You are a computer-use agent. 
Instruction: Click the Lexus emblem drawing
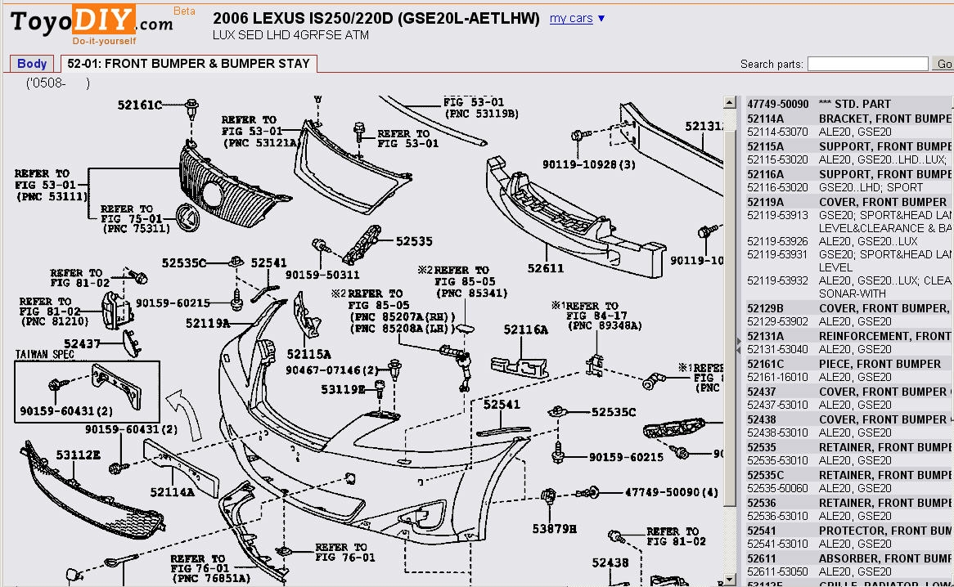click(187, 217)
